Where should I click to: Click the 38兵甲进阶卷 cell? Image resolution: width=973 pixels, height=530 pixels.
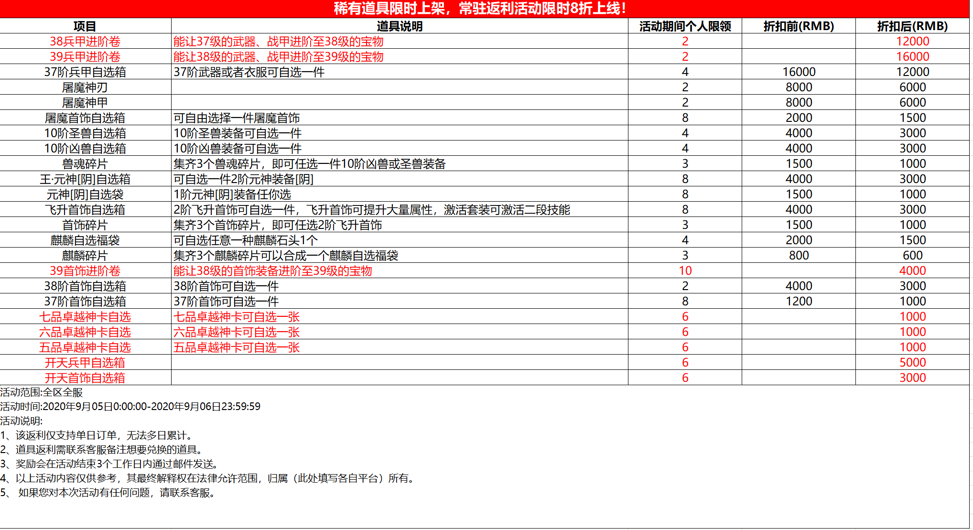pyautogui.click(x=85, y=41)
